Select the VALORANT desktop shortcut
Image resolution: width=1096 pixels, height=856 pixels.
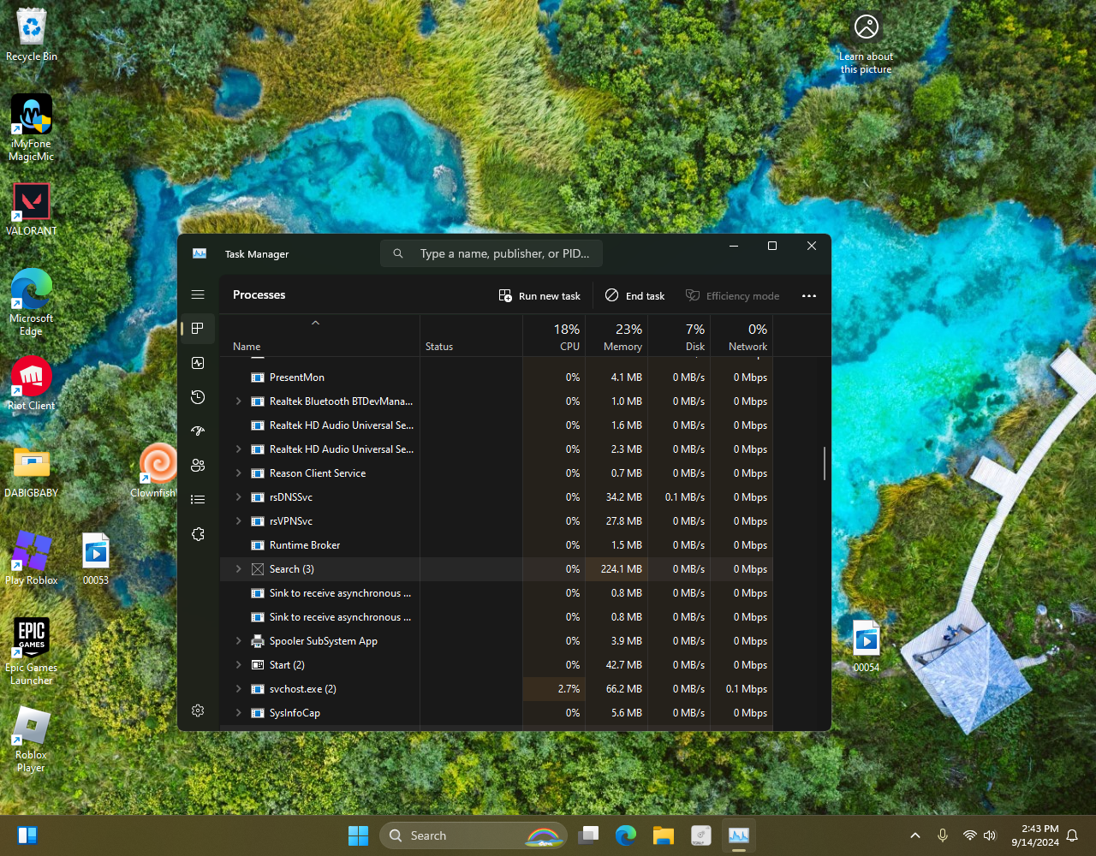pyautogui.click(x=32, y=209)
